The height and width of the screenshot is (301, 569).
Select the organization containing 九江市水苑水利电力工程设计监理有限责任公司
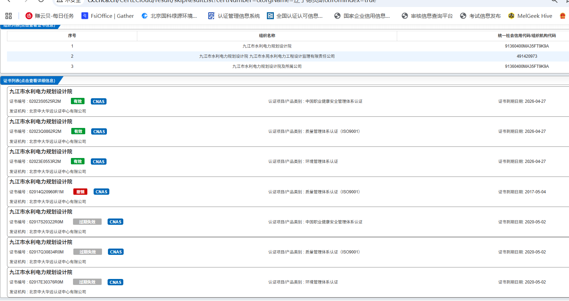(267, 56)
